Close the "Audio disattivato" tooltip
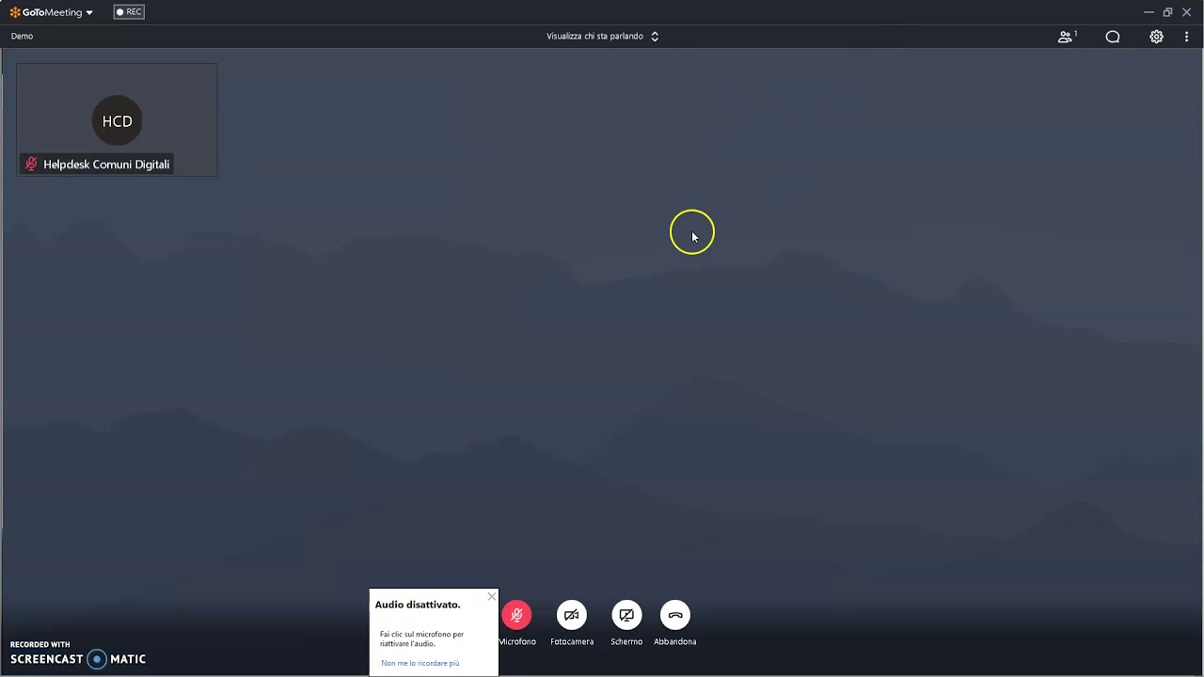The image size is (1204, 677). 491,597
